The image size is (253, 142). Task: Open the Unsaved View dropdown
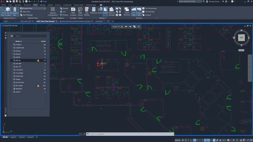(x=33, y=8)
